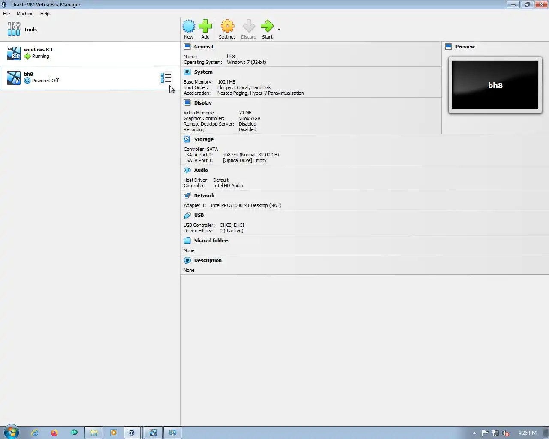The width and height of the screenshot is (549, 439).
Task: Click the 'Floppy, Optical, Hard Disk' boot order
Action: pos(244,87)
